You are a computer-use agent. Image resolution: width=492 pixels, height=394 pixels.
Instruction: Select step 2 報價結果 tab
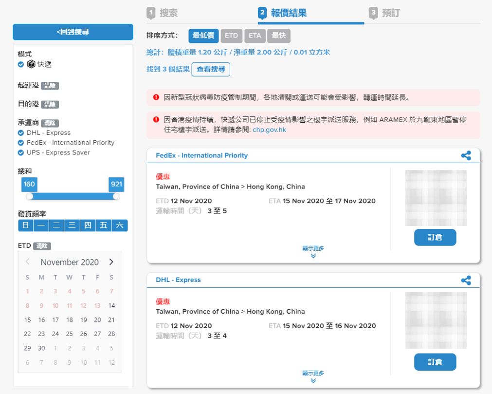tap(282, 13)
